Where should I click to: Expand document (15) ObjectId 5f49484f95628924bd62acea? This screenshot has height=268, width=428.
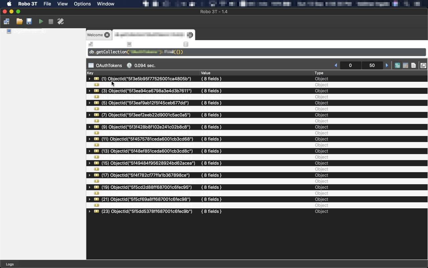click(90, 163)
